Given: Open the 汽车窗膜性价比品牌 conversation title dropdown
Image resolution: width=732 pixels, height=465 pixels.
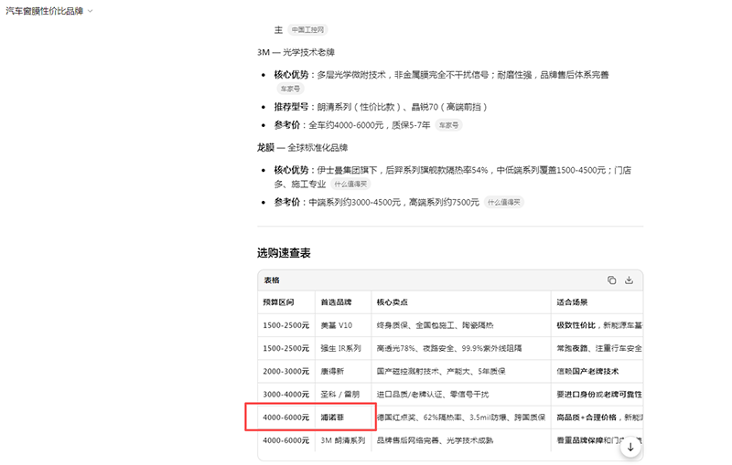Looking at the screenshot, I should [x=49, y=11].
